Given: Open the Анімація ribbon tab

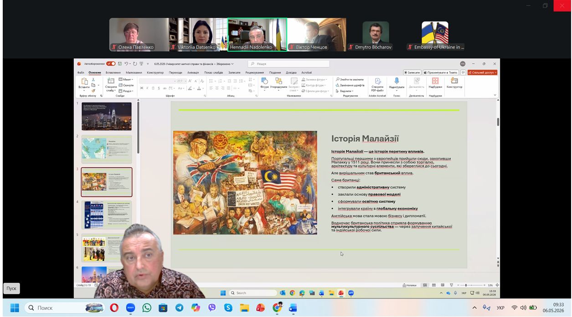Looking at the screenshot, I should (x=193, y=72).
